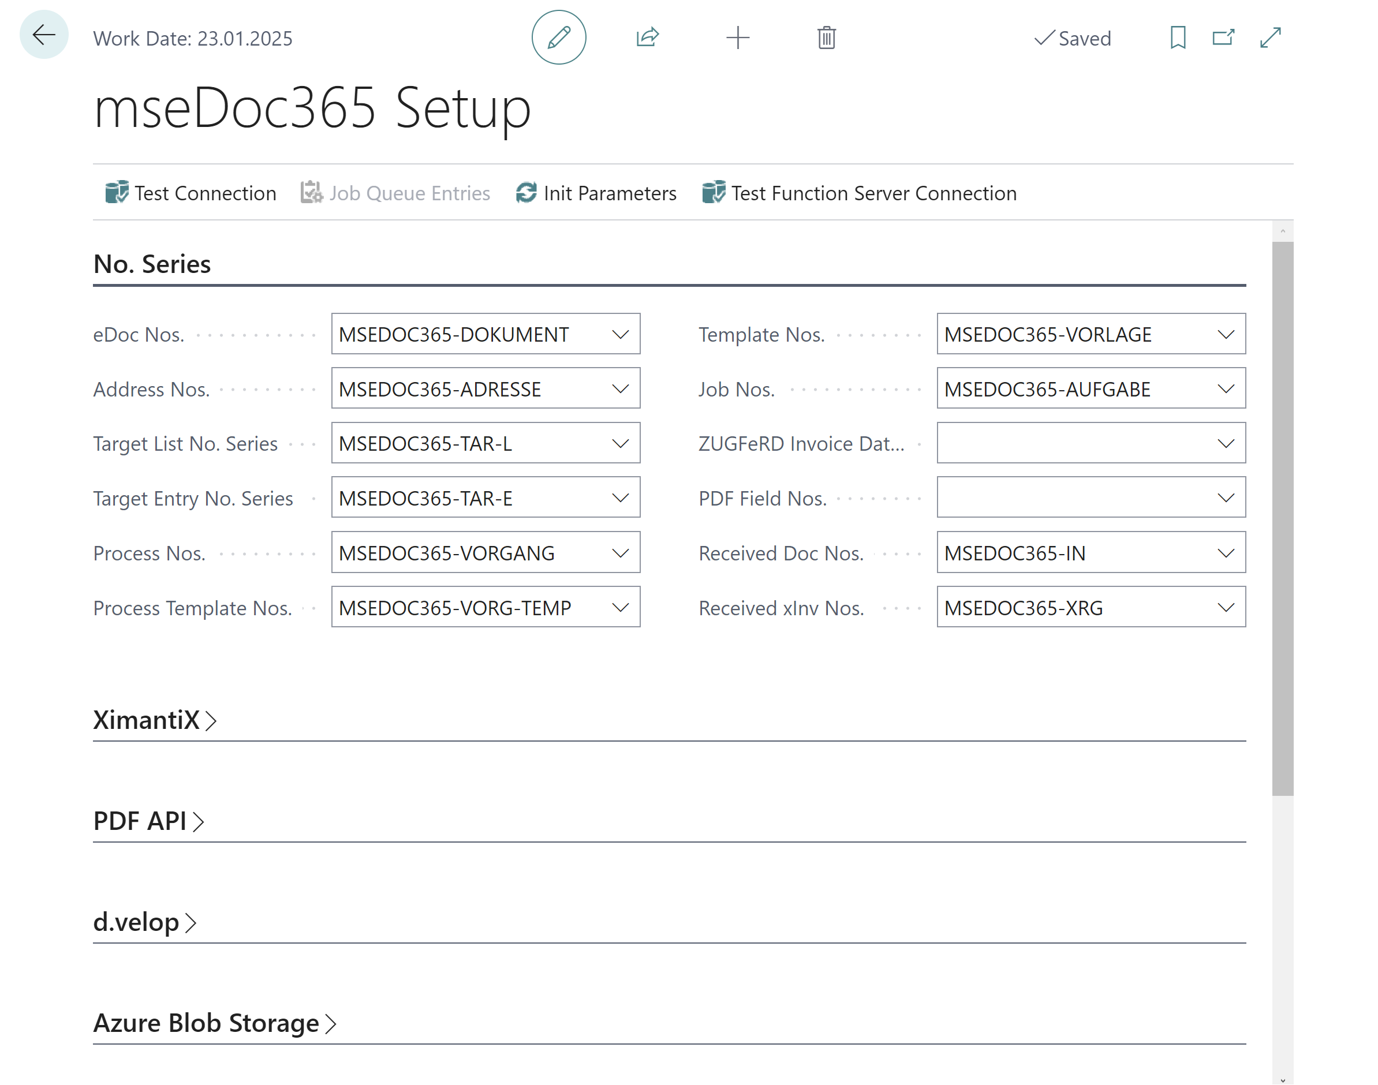This screenshot has width=1378, height=1085.
Task: Open eDoc Nos. dropdown arrow
Action: [620, 334]
